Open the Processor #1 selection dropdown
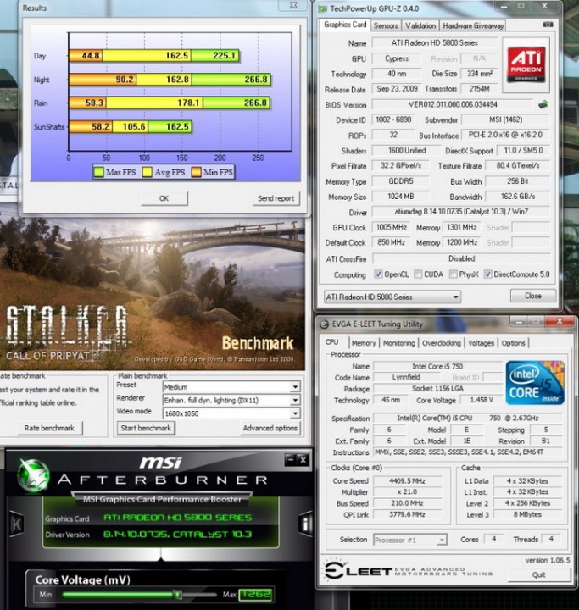 click(x=409, y=540)
